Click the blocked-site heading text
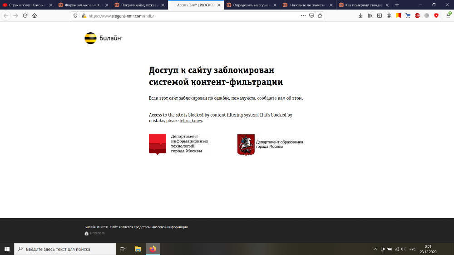Viewport: 454px width, 255px height. tap(216, 76)
